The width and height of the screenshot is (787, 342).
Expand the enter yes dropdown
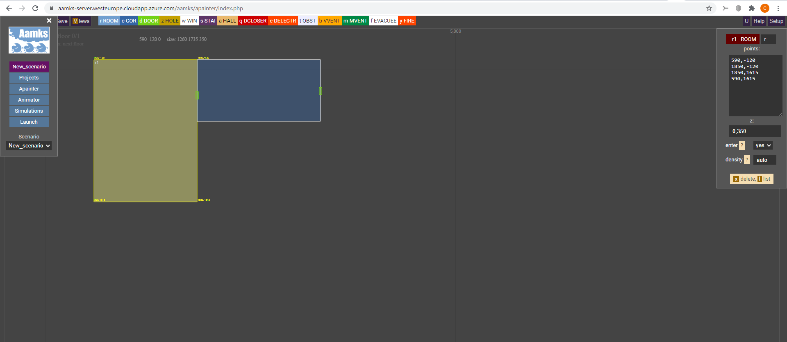point(763,145)
